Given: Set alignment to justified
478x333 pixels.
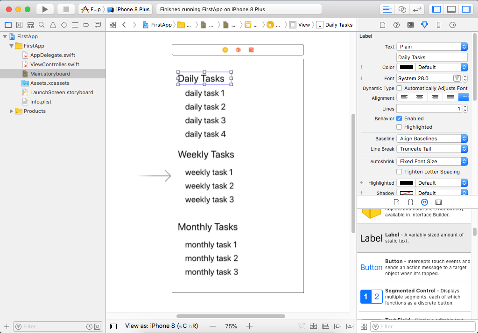Looking at the screenshot, I should pos(450,97).
